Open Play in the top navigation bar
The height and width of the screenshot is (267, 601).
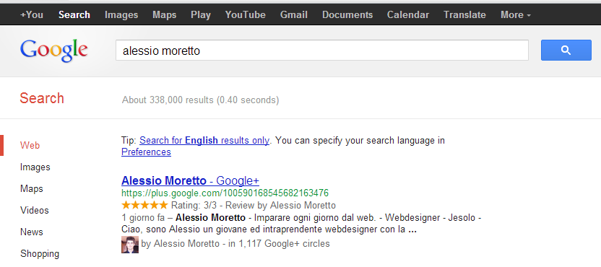tap(201, 15)
